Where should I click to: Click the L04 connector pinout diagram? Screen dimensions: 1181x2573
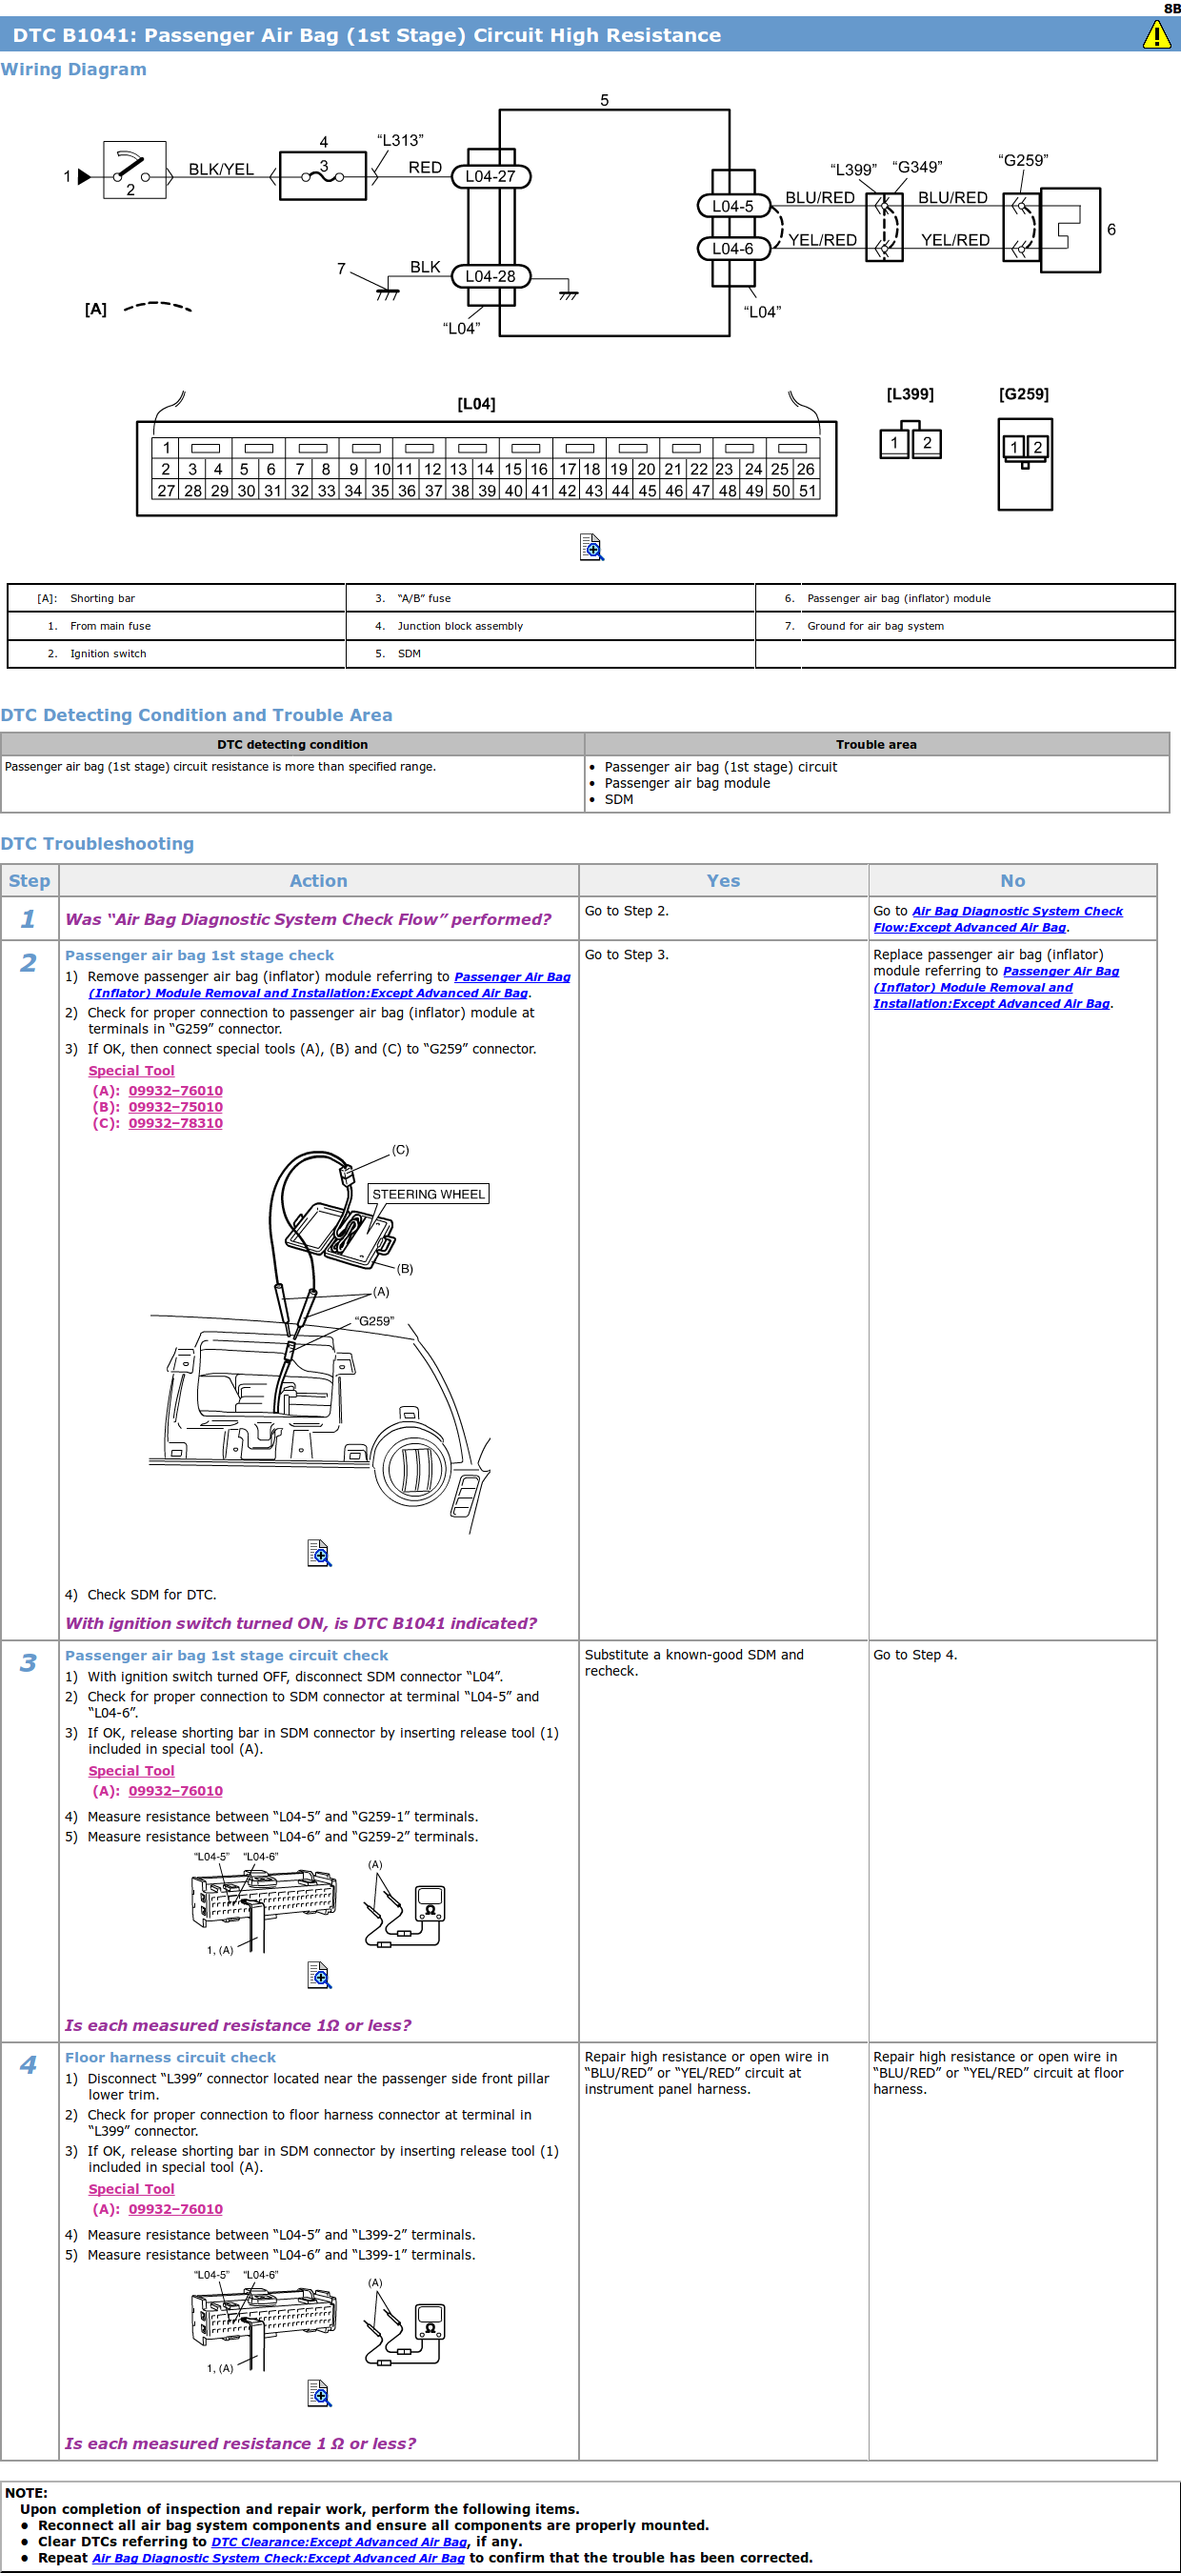[486, 469]
